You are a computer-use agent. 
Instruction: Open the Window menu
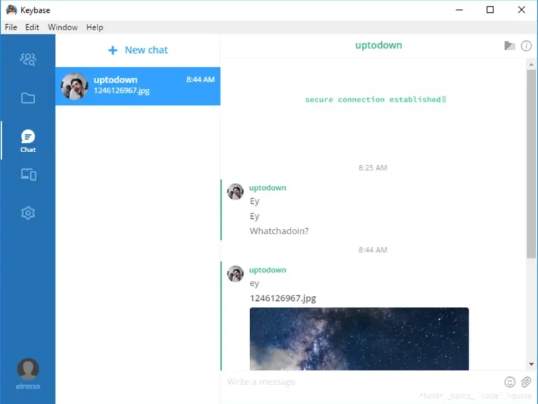[63, 27]
